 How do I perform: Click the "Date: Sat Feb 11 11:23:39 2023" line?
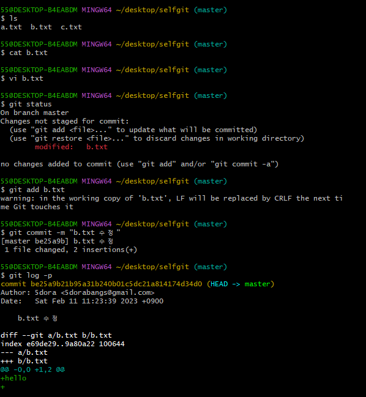point(82,301)
